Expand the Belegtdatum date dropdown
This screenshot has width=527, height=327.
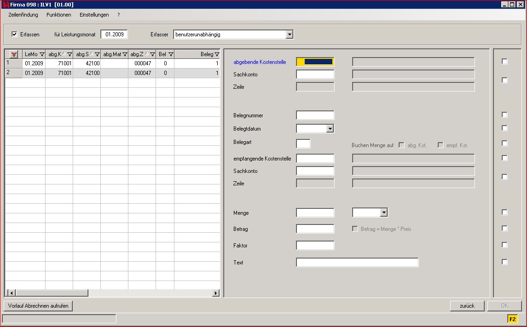tap(330, 129)
